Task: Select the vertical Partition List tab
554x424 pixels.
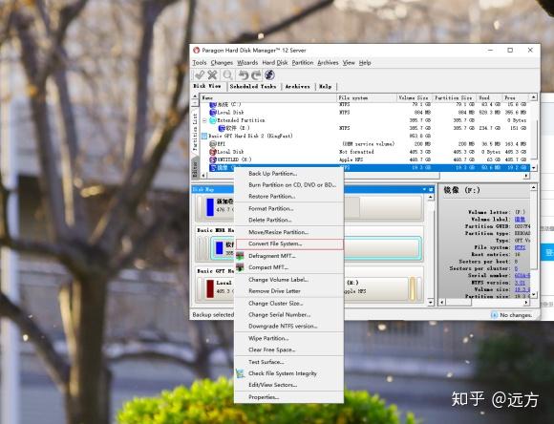Action: [195, 131]
